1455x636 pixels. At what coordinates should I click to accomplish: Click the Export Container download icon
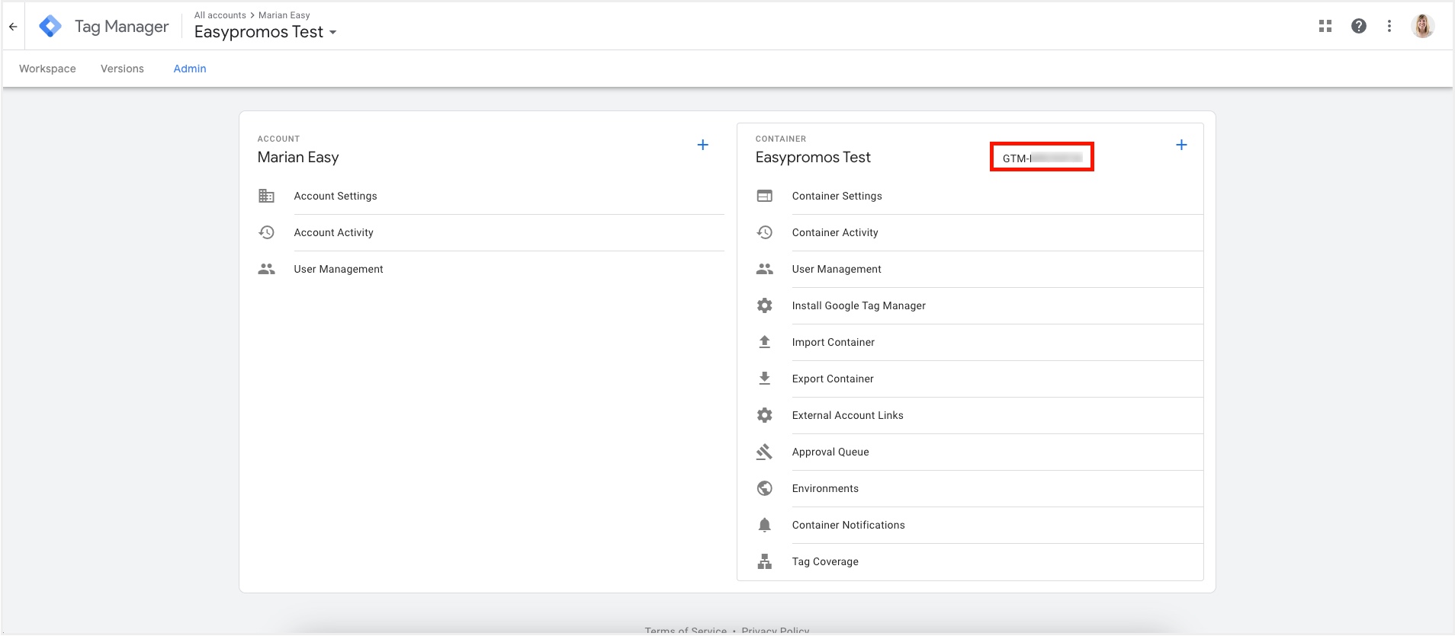coord(765,379)
